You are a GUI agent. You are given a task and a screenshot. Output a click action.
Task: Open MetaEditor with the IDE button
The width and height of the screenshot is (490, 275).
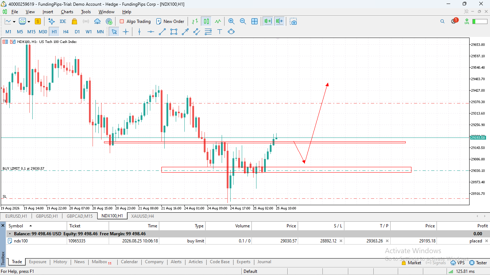(x=63, y=21)
